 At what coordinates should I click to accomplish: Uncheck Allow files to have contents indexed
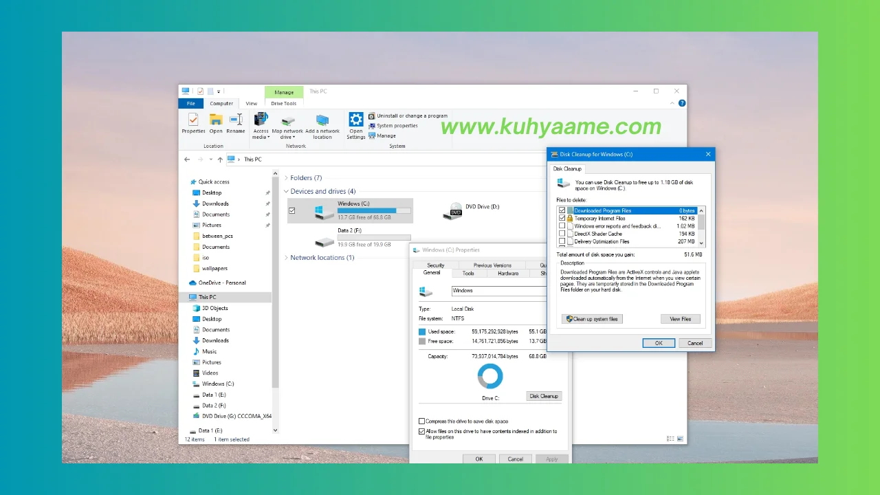click(x=421, y=431)
